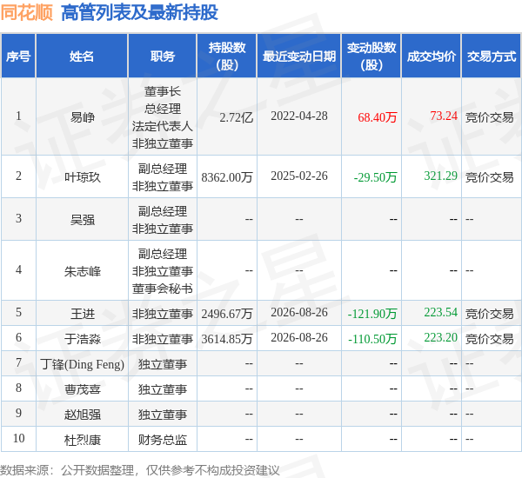Click the 成交均价 column header
This screenshot has height=478, width=522.
432,56
